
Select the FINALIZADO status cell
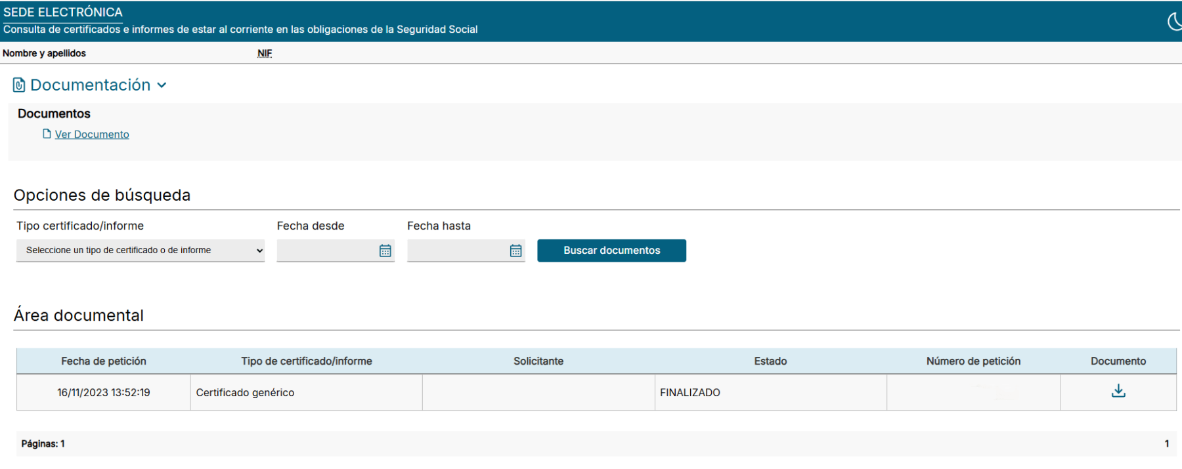[x=690, y=393]
